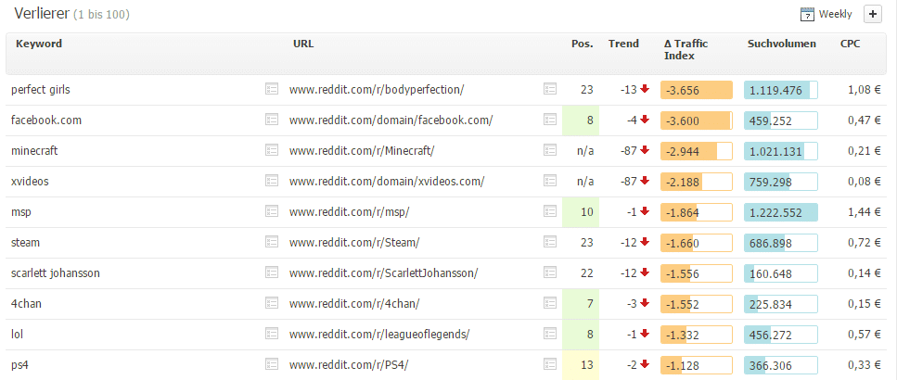Image resolution: width=897 pixels, height=380 pixels.
Task: Sort table by Suchvolumen column
Action: pos(781,44)
